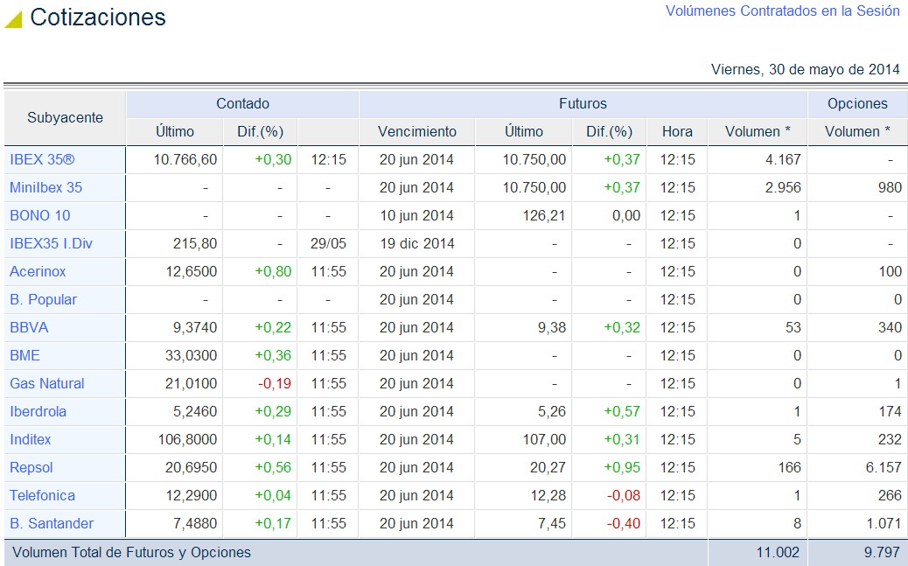Image resolution: width=908 pixels, height=566 pixels.
Task: Click the Volumen * header under Opciones
Action: tap(857, 131)
